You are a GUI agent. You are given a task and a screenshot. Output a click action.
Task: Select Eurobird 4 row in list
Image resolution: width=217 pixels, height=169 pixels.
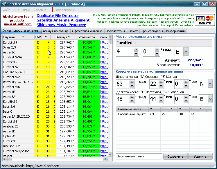click(55, 42)
